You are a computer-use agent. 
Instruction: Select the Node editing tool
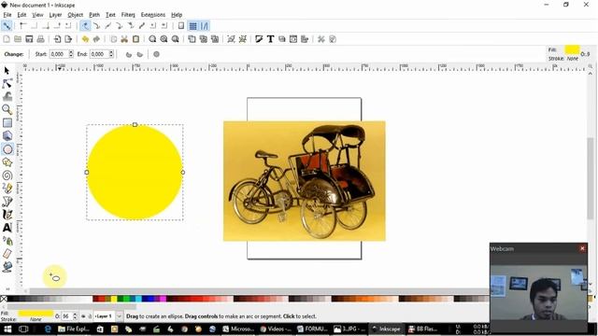coord(7,83)
